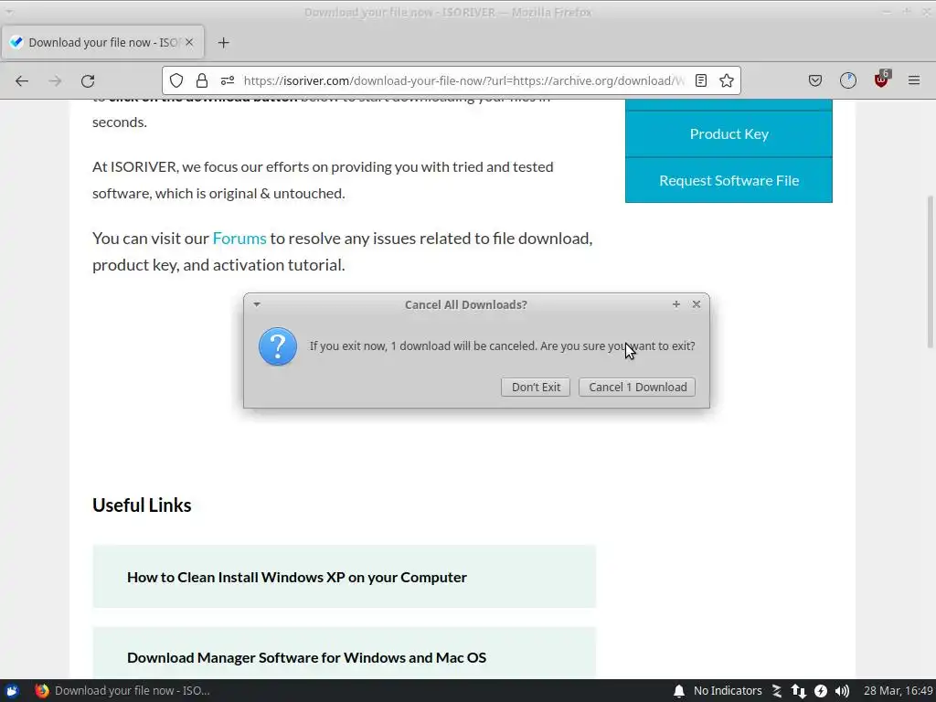Reload the current page
The image size is (936, 702).
tap(88, 80)
